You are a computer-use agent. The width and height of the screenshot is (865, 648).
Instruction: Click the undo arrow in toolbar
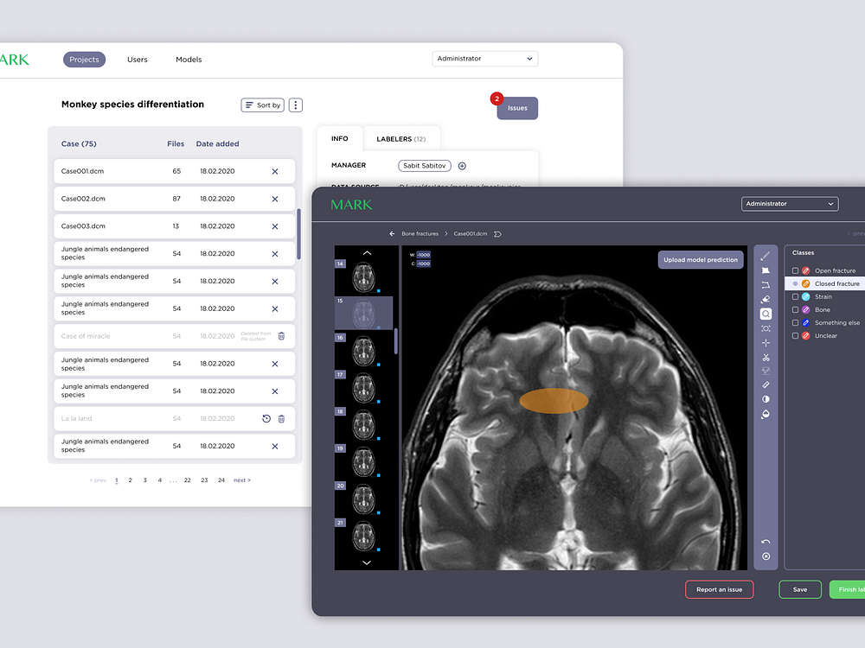766,542
